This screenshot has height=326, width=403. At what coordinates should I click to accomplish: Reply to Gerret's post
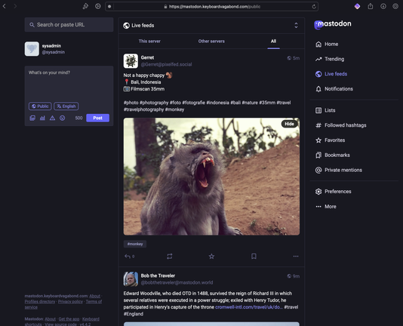tap(129, 257)
